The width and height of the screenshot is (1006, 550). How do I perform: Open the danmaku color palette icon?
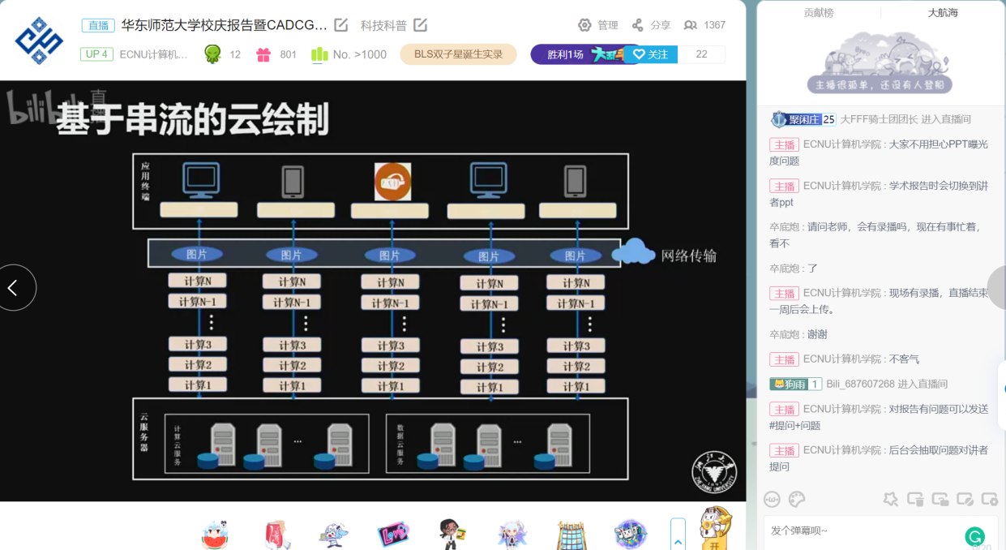[x=797, y=499]
